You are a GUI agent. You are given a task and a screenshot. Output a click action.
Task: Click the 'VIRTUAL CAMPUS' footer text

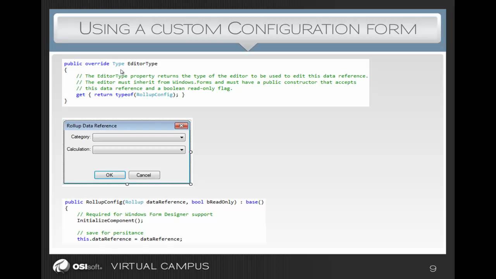click(160, 266)
